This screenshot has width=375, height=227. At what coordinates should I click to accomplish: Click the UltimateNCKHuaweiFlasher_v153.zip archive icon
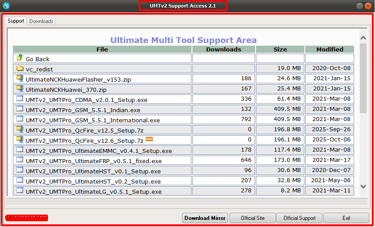coord(20,79)
